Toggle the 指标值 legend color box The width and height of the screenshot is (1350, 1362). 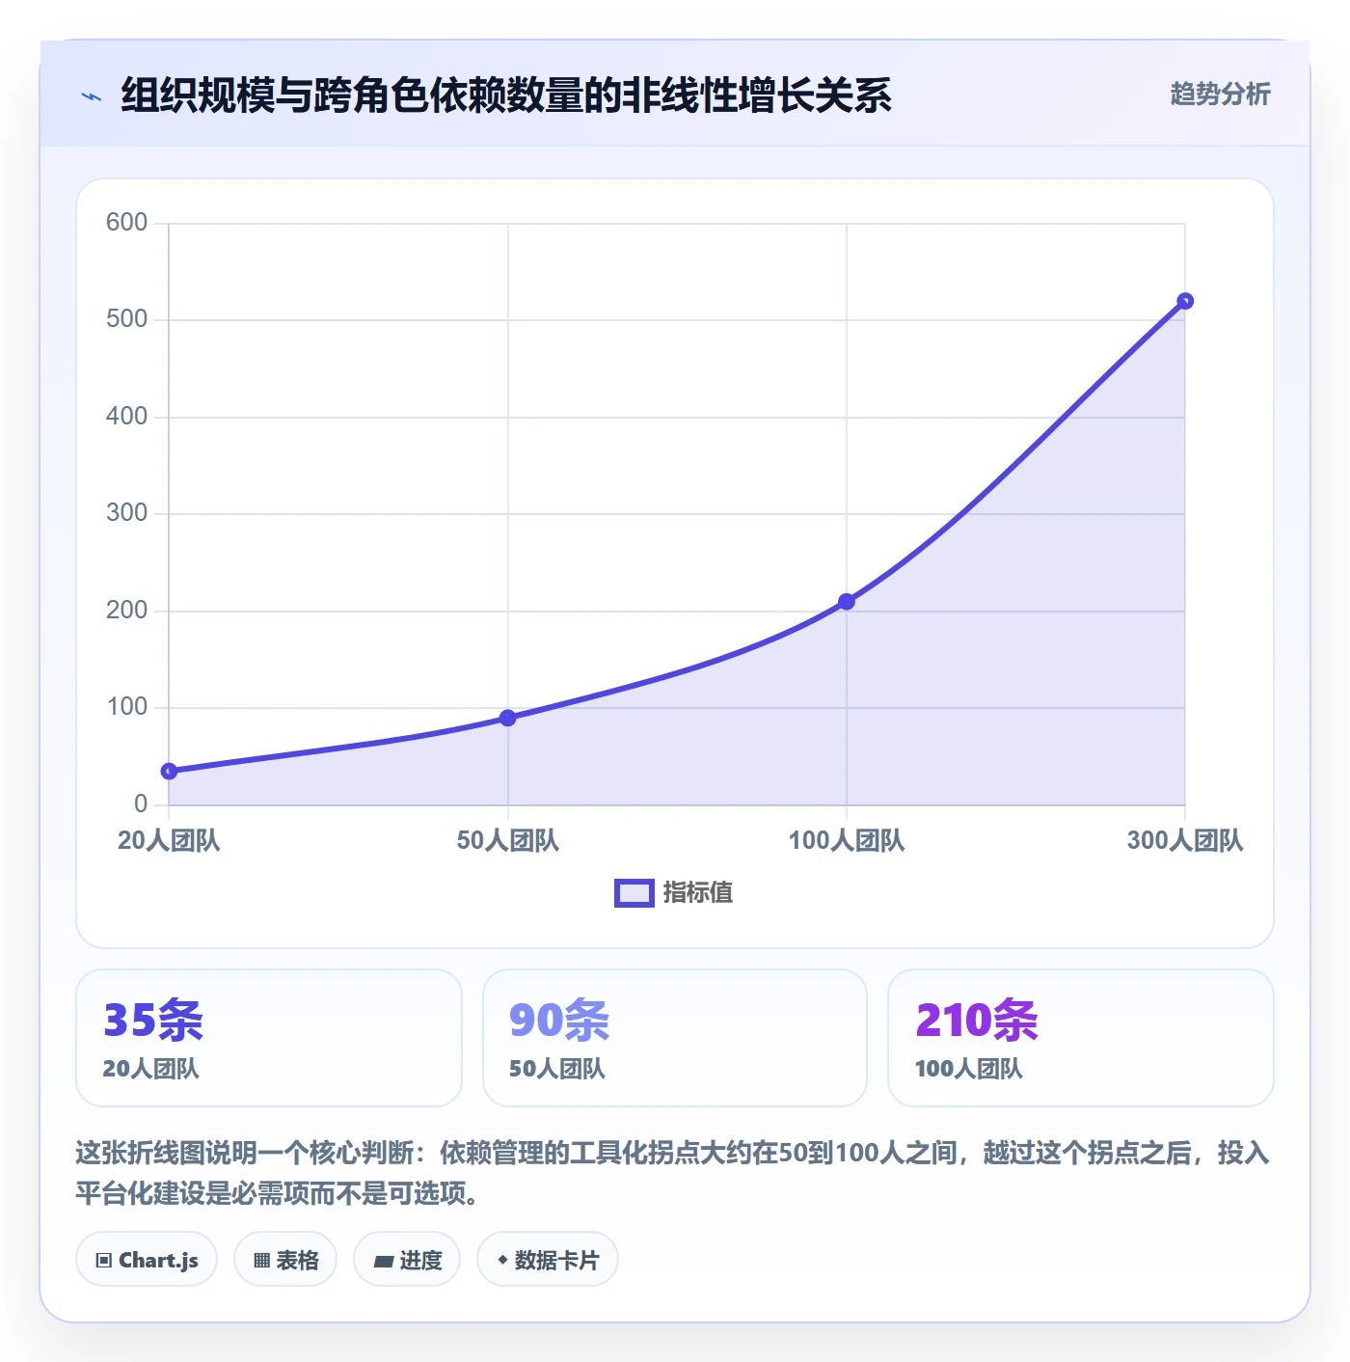coord(634,893)
